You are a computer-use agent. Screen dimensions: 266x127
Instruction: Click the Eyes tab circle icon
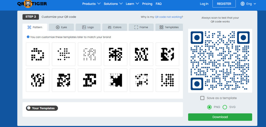coord(58,27)
